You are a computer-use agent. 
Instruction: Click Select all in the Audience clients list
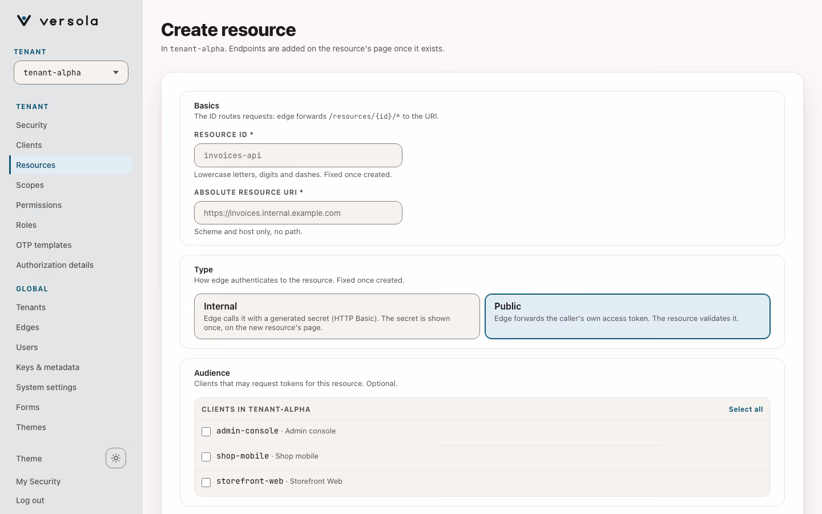[x=746, y=409]
